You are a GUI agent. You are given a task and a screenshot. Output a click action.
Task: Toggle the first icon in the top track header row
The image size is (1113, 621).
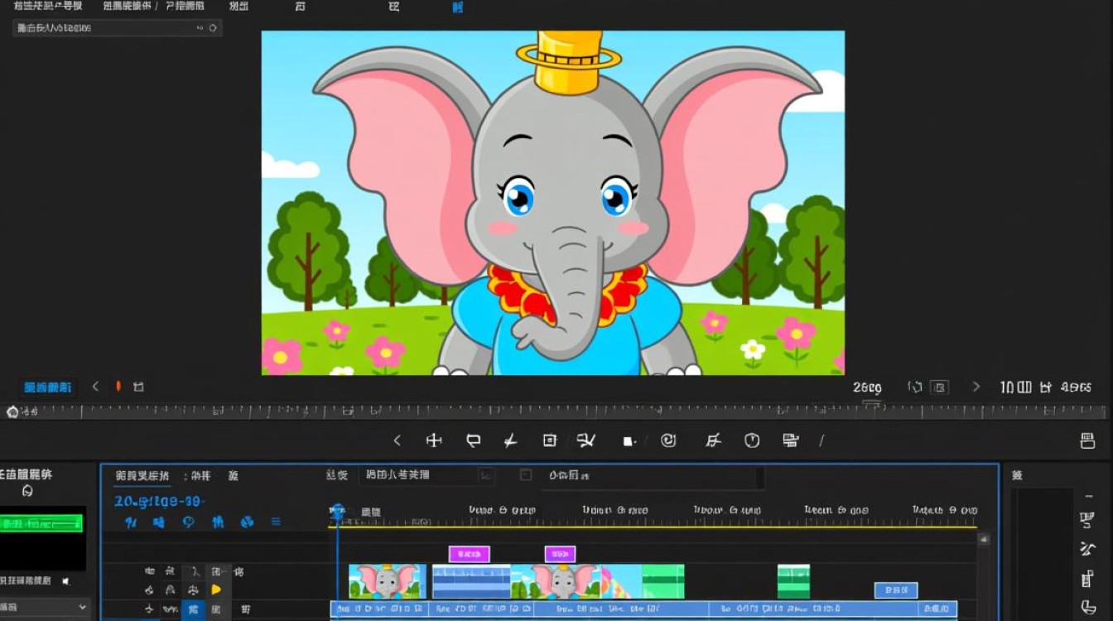point(150,571)
